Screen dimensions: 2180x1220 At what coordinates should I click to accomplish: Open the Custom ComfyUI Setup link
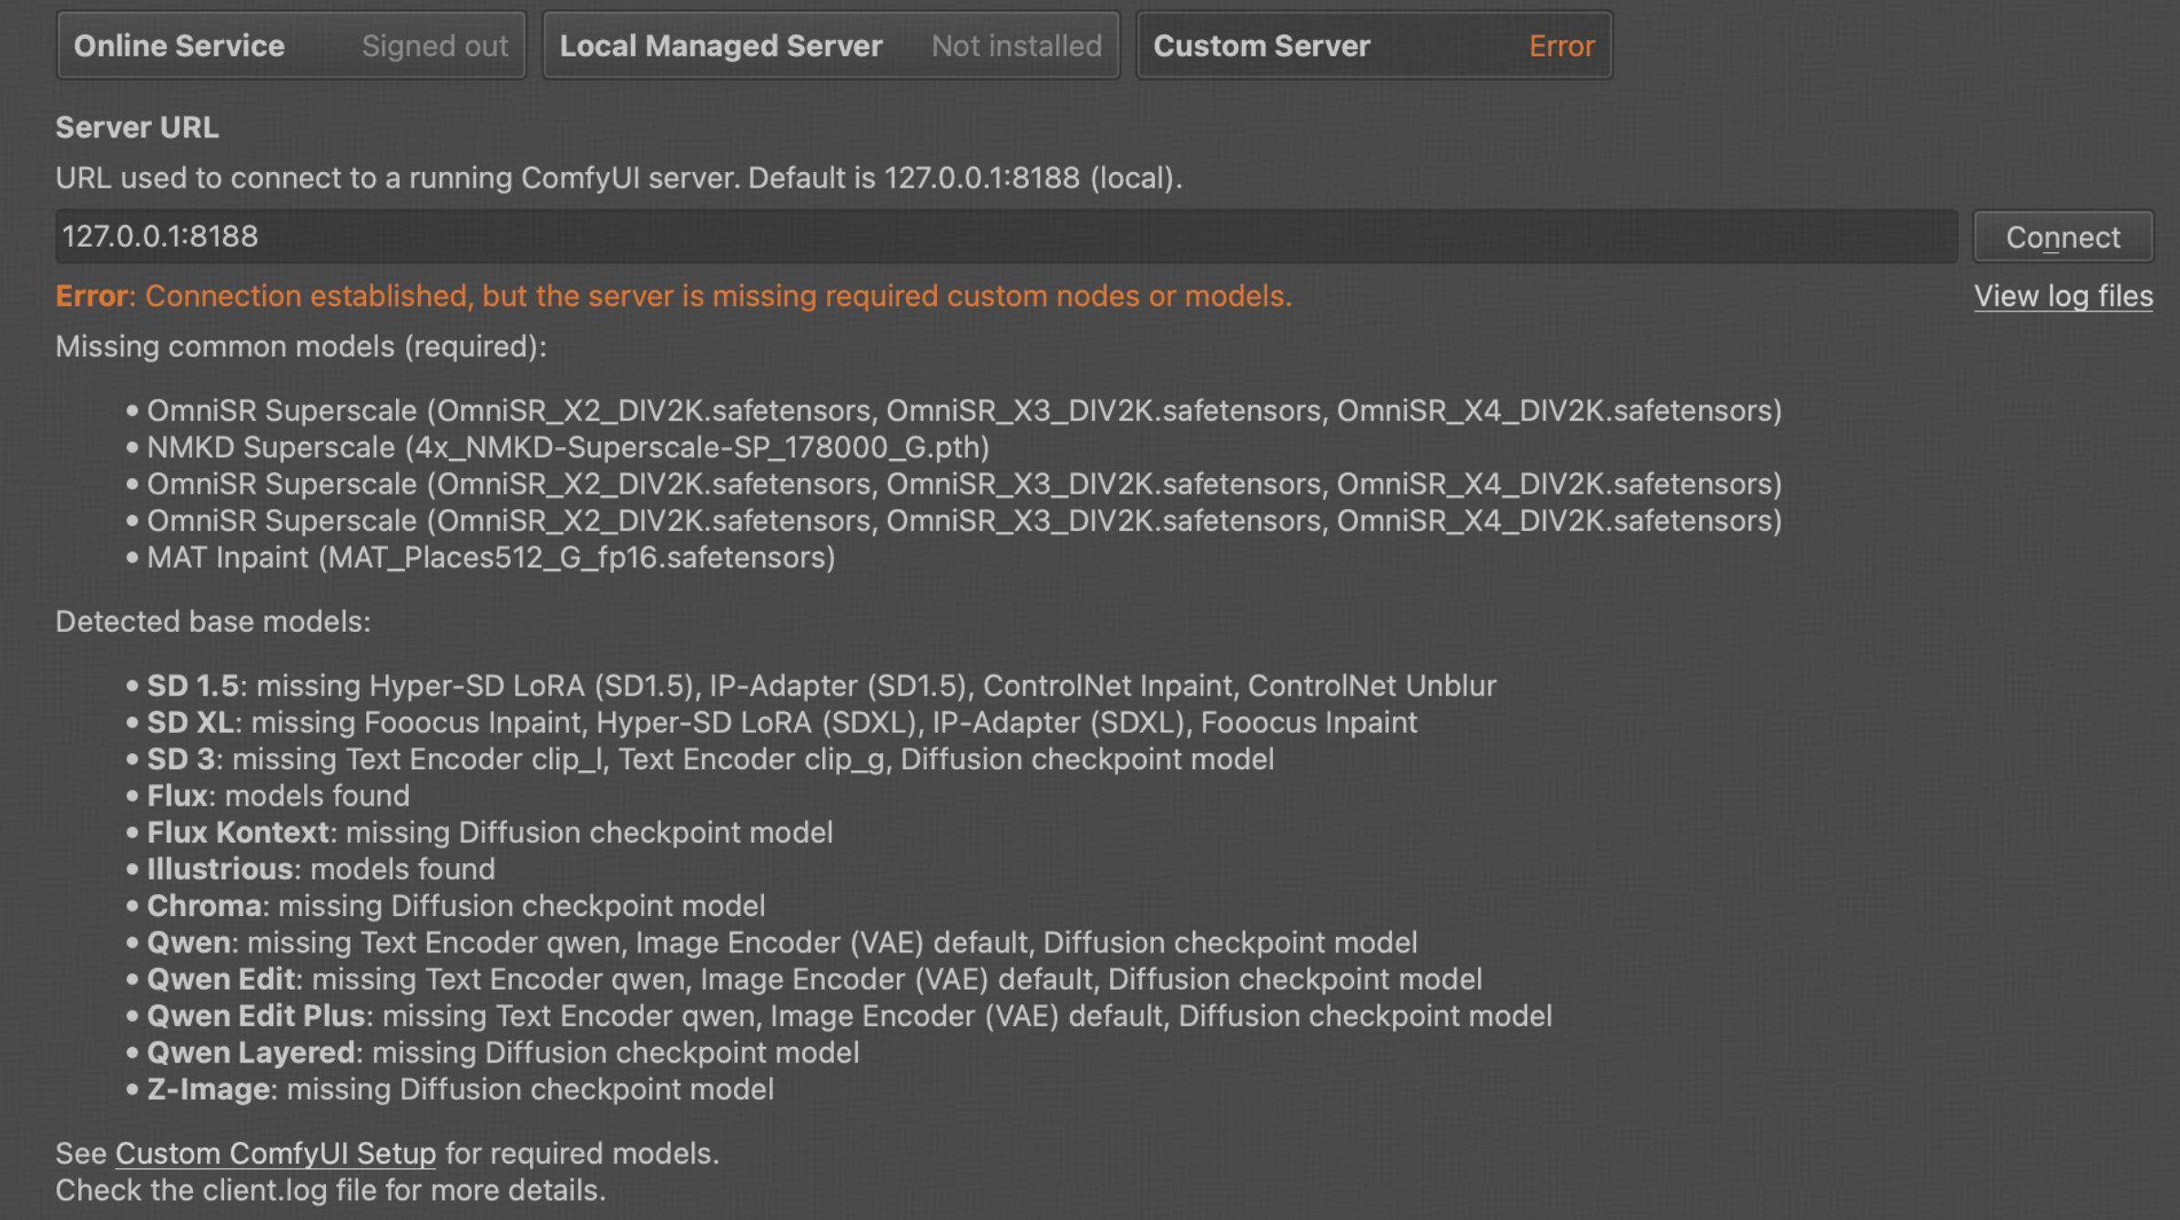coord(275,1154)
